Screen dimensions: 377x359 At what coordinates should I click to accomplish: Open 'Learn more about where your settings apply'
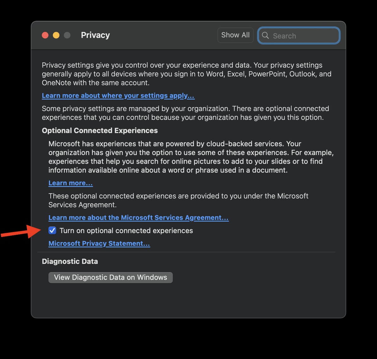coord(118,95)
